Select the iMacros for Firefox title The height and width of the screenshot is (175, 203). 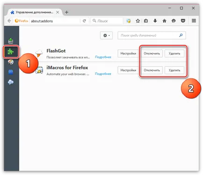pyautogui.click(x=67, y=67)
